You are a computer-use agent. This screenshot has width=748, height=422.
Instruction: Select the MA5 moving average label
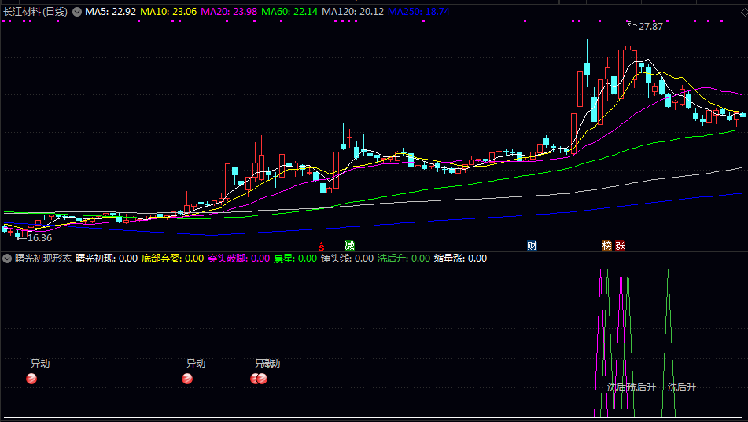click(110, 12)
